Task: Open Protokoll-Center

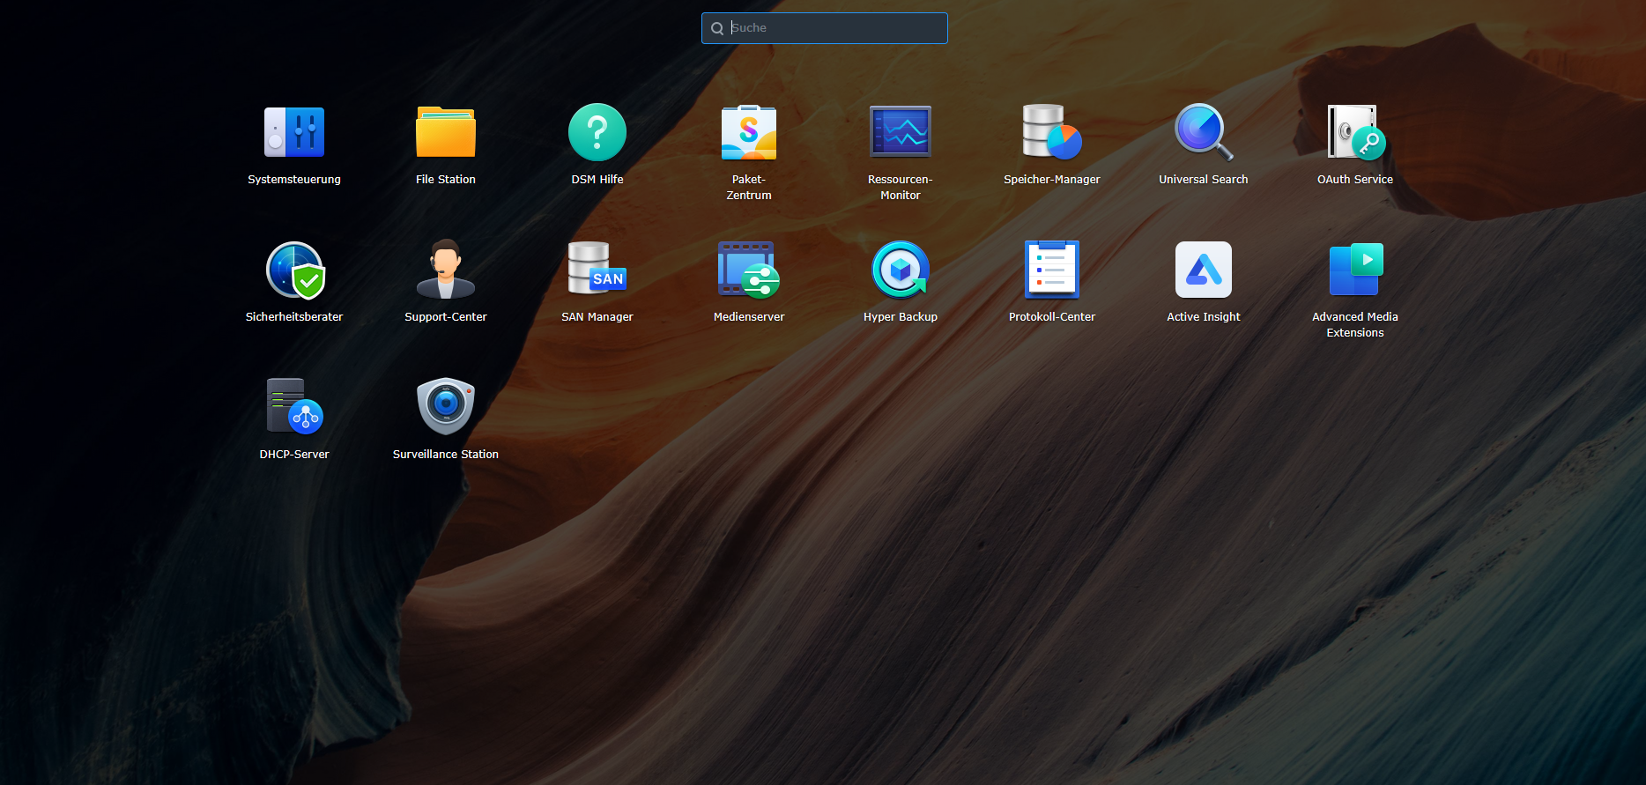Action: (1052, 270)
